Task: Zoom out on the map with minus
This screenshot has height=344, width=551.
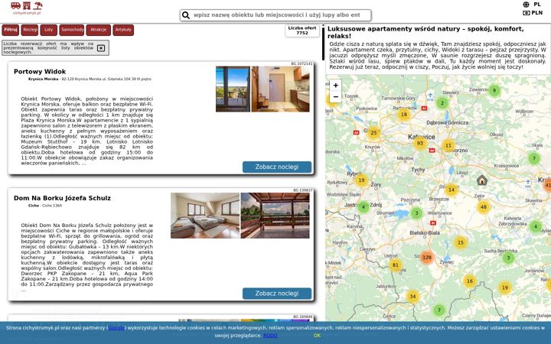Action: point(336,96)
